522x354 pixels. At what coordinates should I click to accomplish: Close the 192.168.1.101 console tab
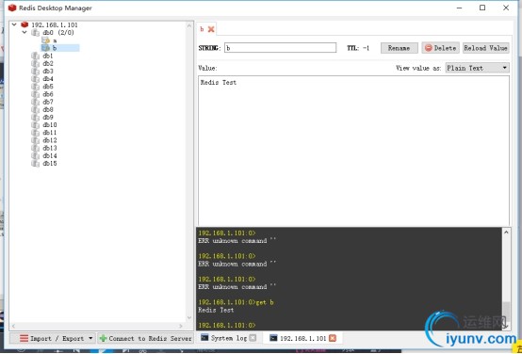click(333, 338)
